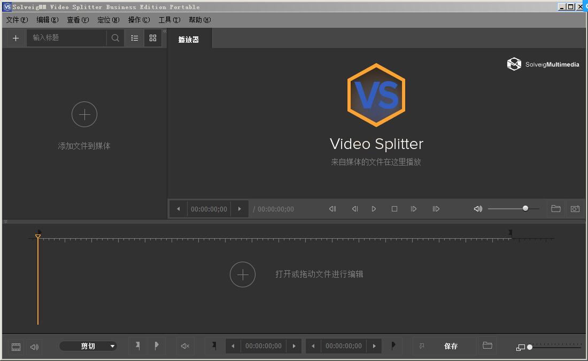The height and width of the screenshot is (361, 588).
Task: Click the fragment end time field
Action: point(344,346)
